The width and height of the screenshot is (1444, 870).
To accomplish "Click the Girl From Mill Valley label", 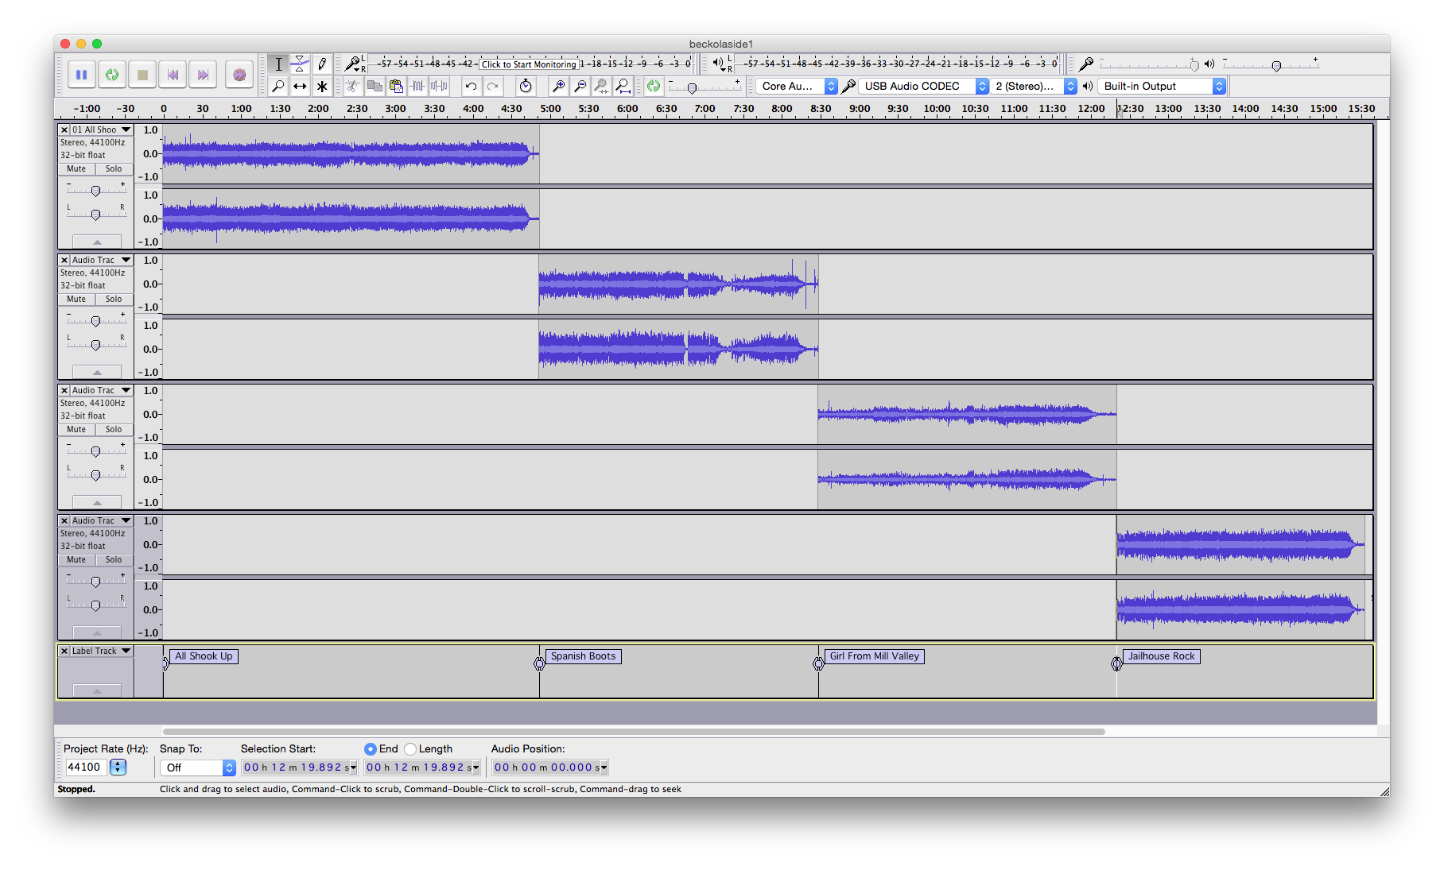I will 874,656.
